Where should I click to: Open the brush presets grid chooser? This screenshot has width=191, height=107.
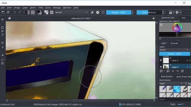click(x=52, y=12)
